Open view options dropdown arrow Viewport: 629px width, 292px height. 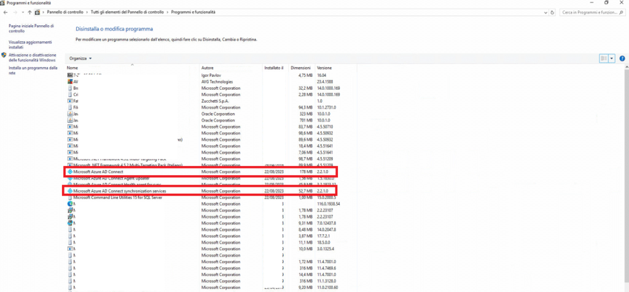point(612,58)
